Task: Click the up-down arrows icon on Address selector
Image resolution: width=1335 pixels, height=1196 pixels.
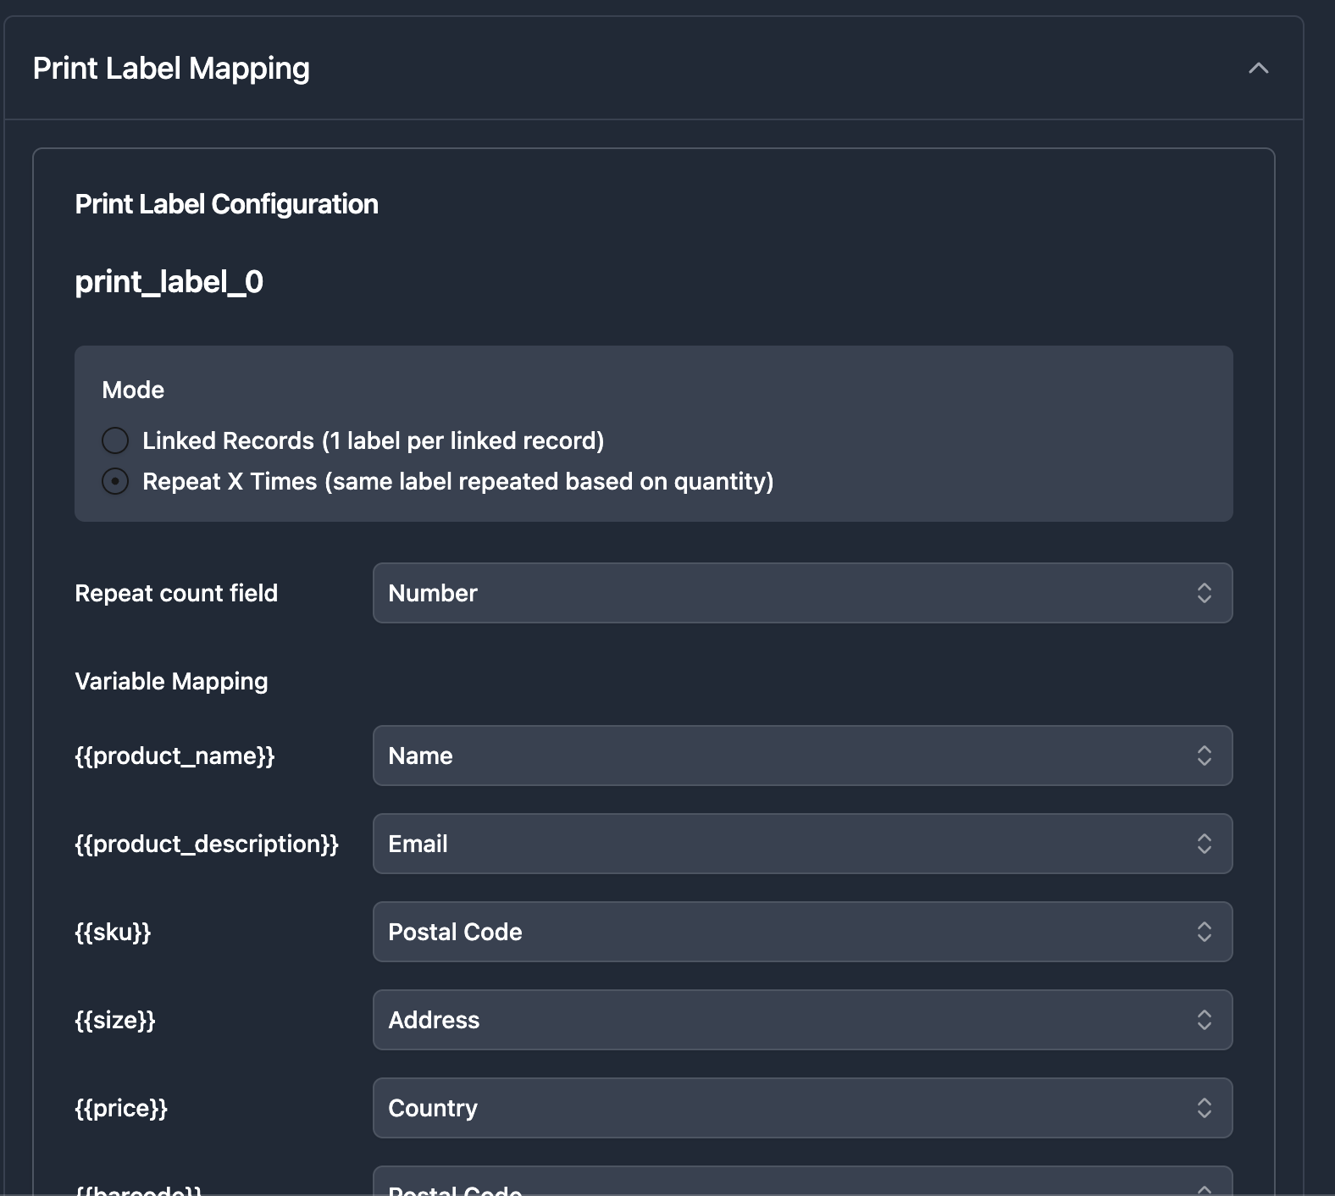Action: [1204, 1020]
